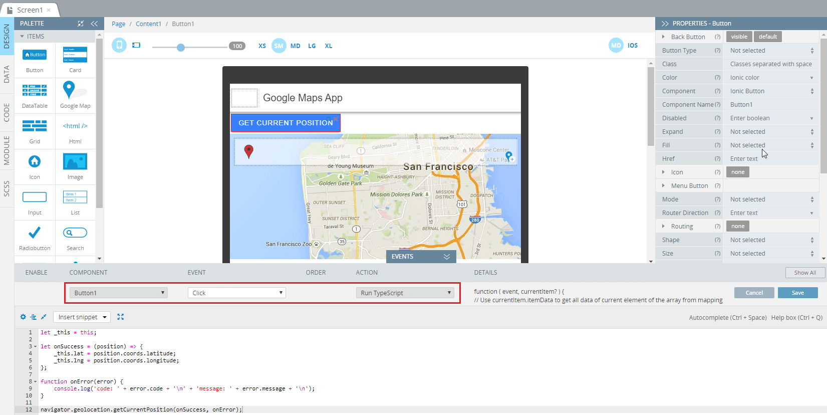Image resolution: width=827 pixels, height=415 pixels.
Task: Select the Card component in the palette
Action: [x=75, y=60]
